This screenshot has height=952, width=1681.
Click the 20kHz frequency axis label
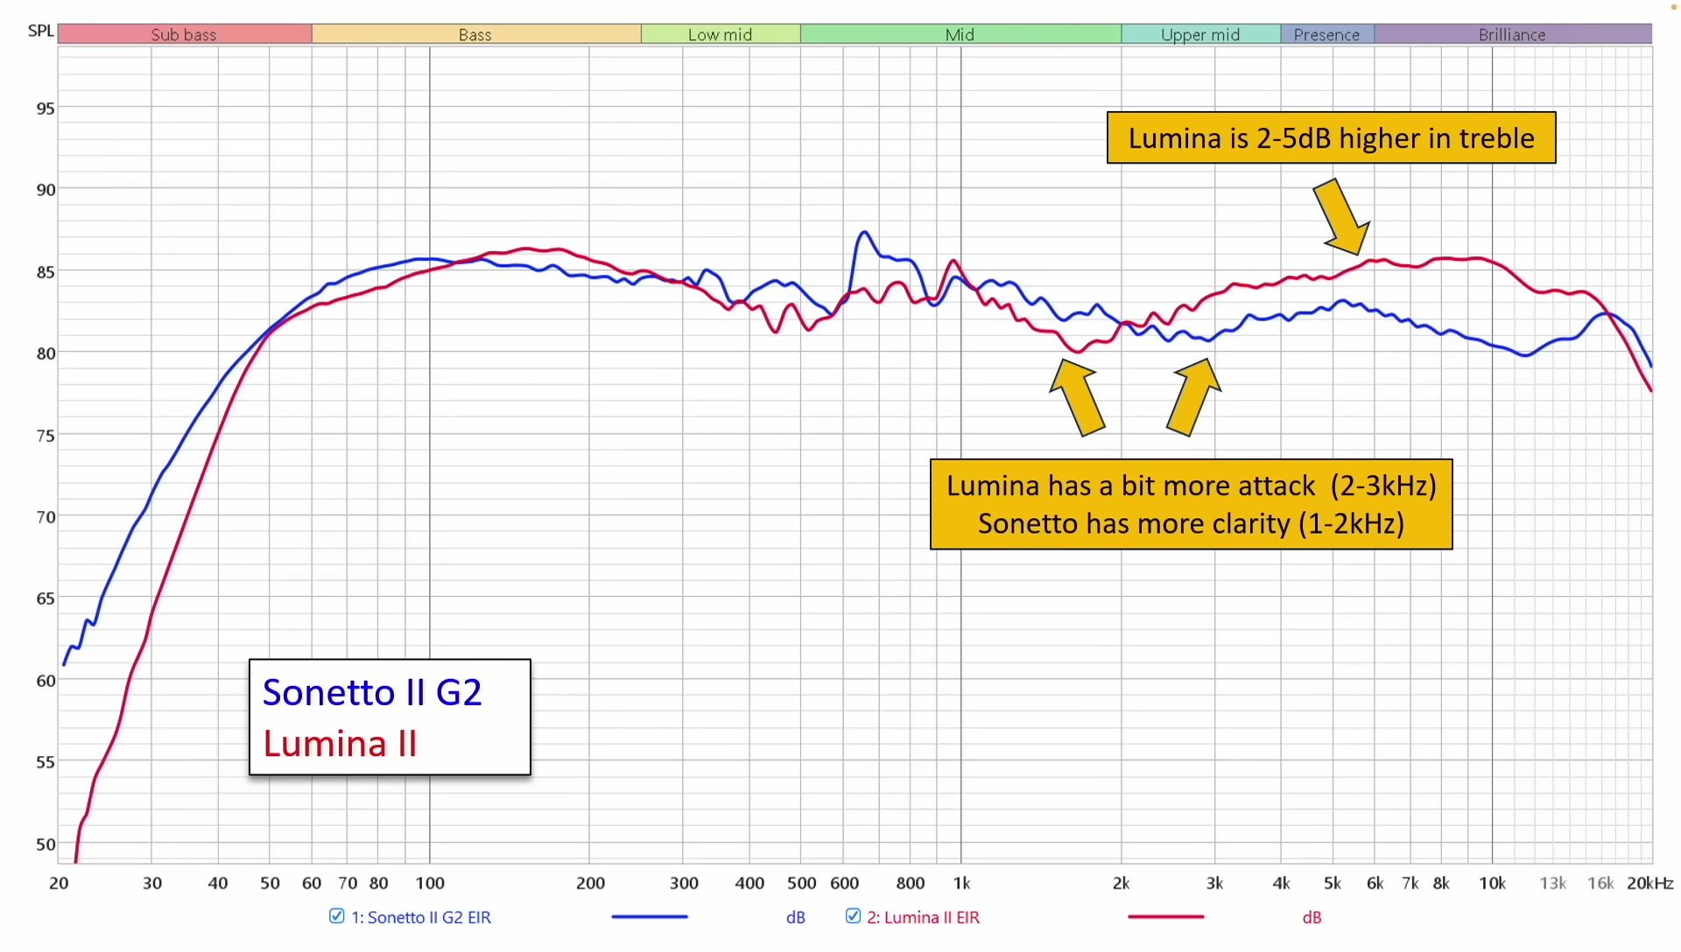(x=1650, y=883)
